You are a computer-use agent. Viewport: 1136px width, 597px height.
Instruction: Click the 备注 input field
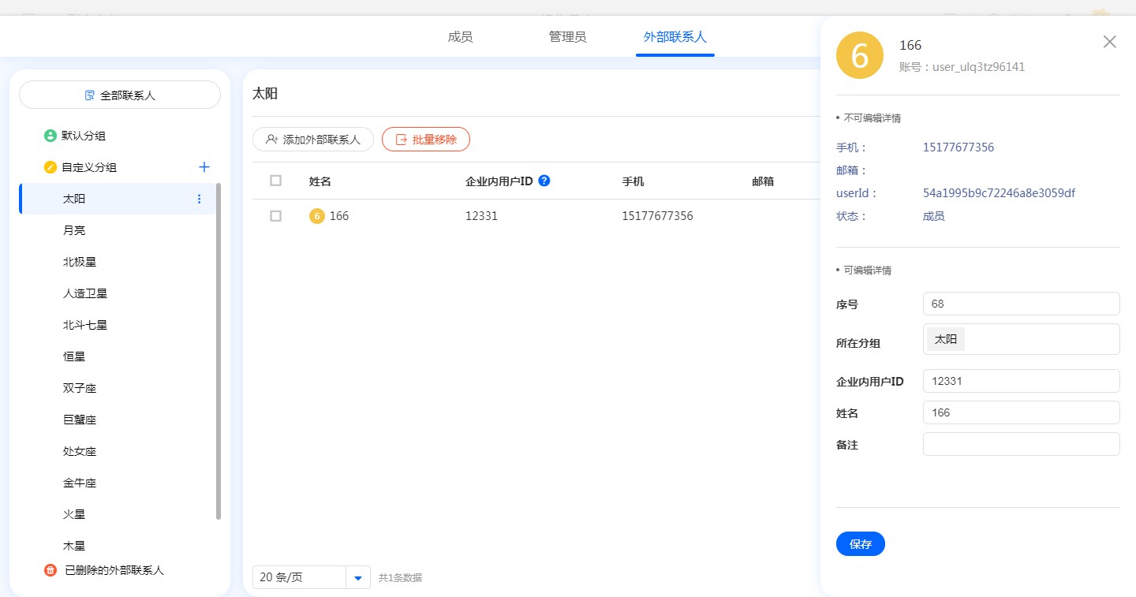(1021, 444)
